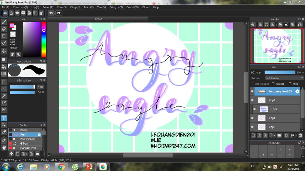Select the Hand tool

click(x=4, y=147)
